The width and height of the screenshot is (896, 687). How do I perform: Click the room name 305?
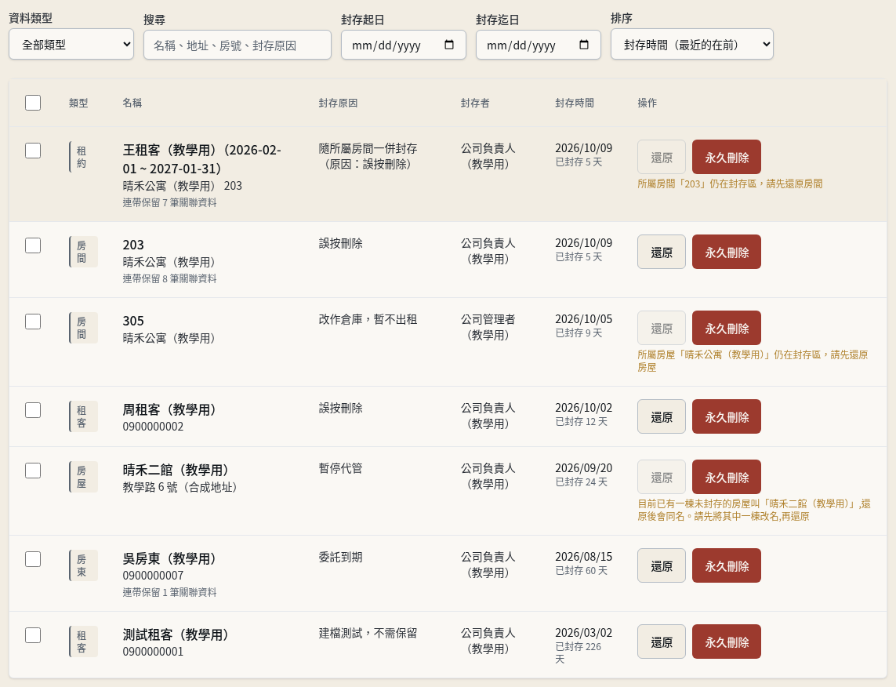coord(133,322)
